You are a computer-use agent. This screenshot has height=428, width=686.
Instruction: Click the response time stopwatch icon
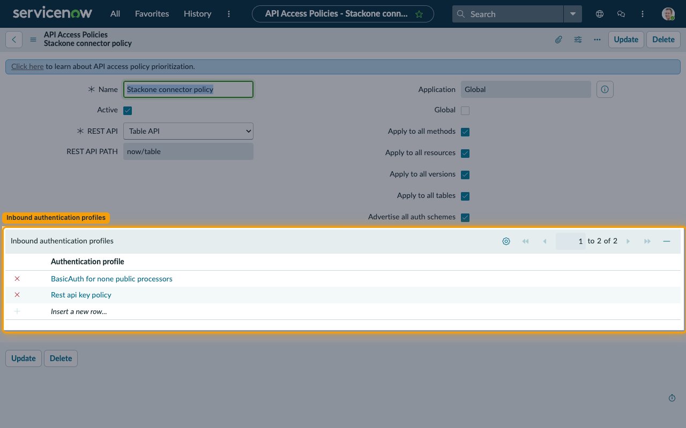672,398
